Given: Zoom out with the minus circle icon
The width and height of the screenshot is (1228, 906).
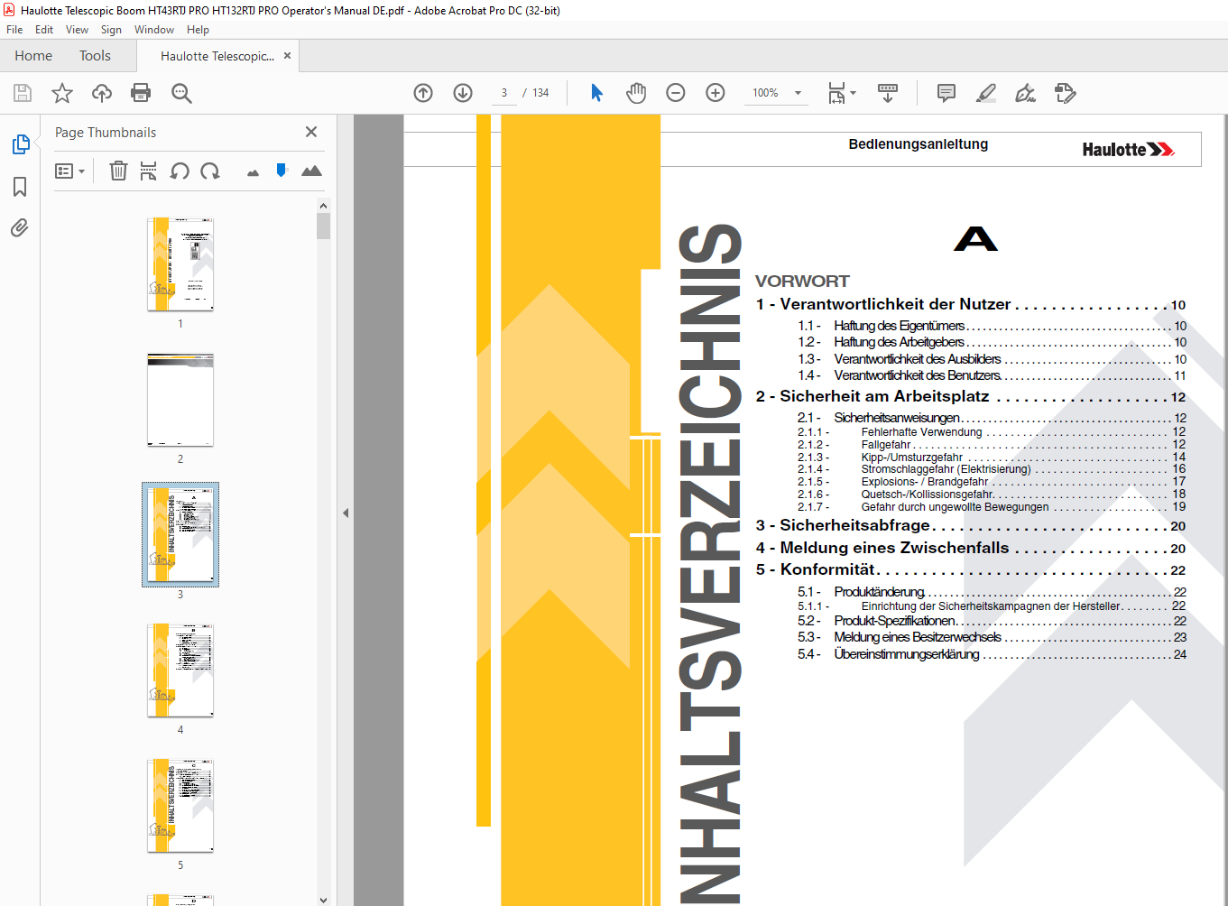Looking at the screenshot, I should 676,93.
